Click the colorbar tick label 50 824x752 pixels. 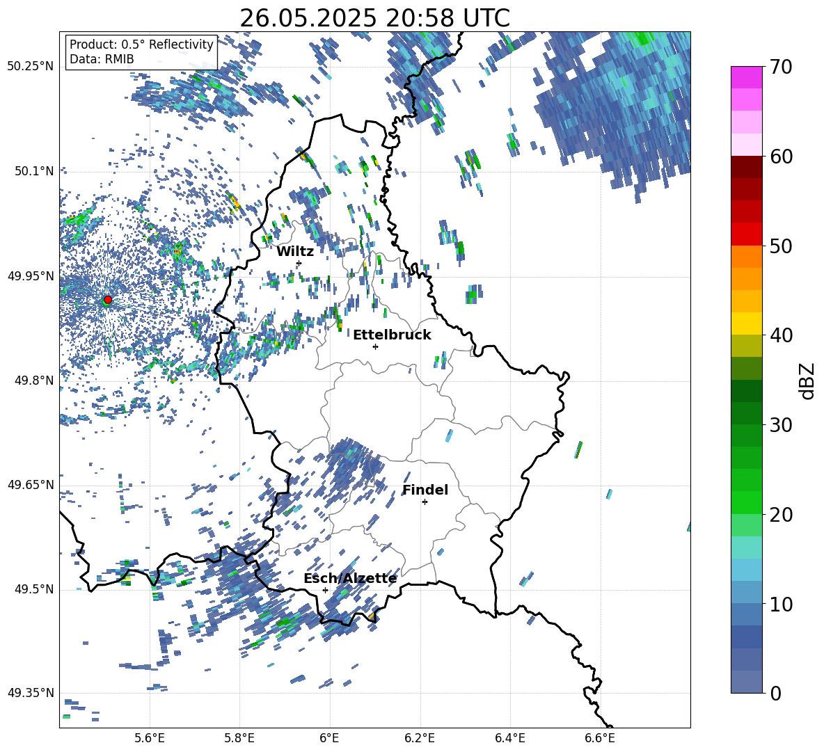tap(781, 246)
